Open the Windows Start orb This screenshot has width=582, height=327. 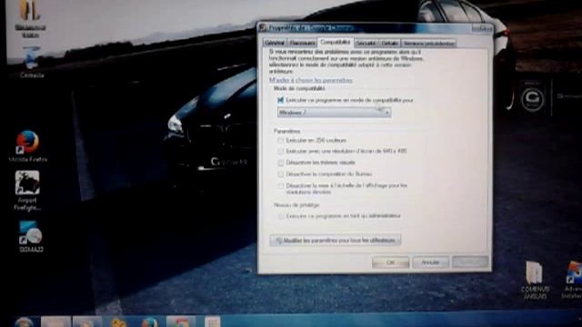pos(24,322)
